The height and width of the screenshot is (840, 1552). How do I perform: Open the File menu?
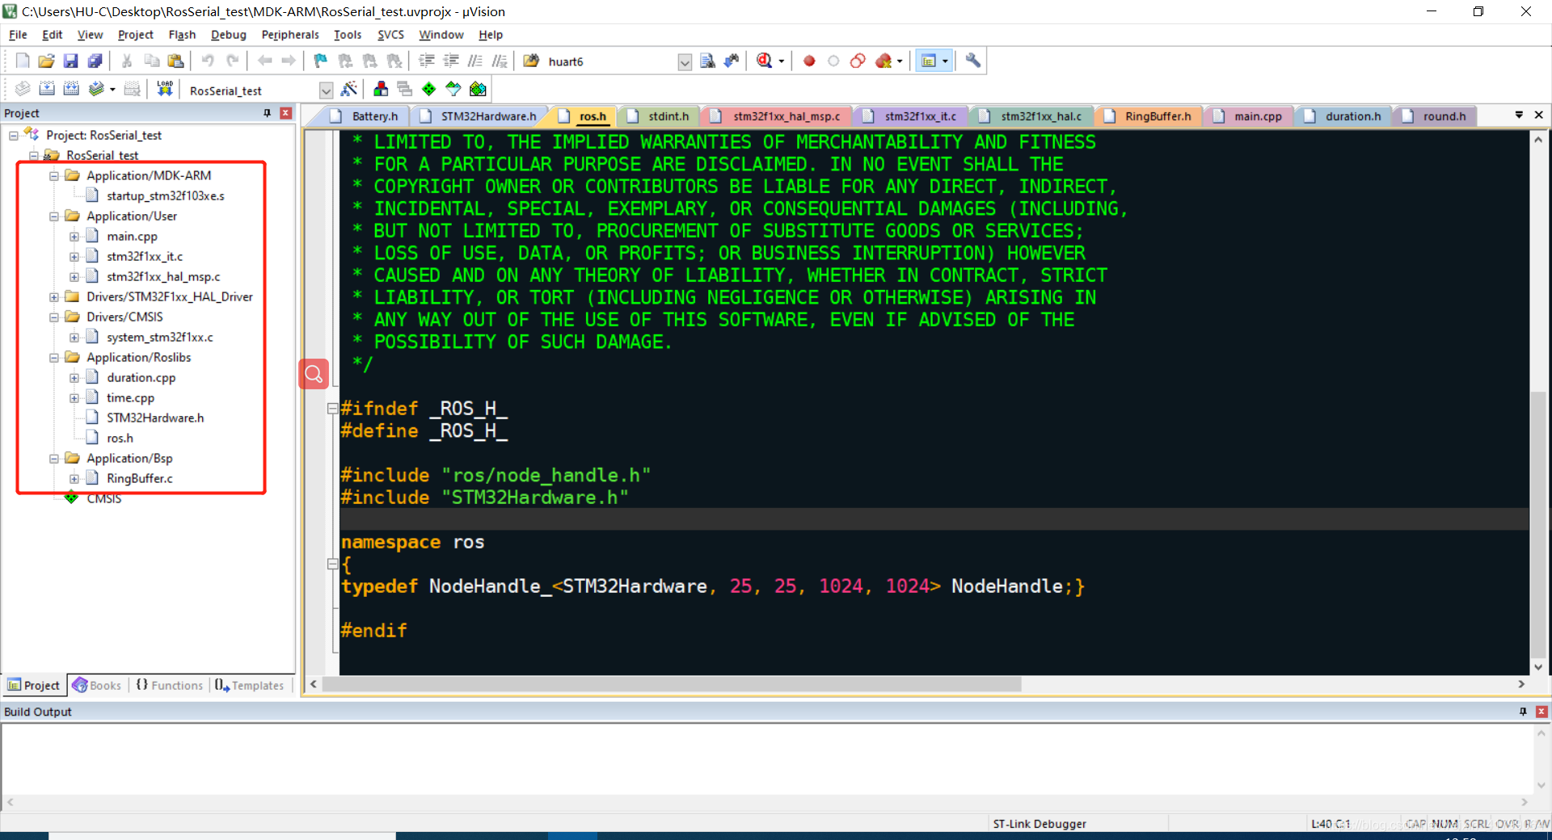pos(18,35)
